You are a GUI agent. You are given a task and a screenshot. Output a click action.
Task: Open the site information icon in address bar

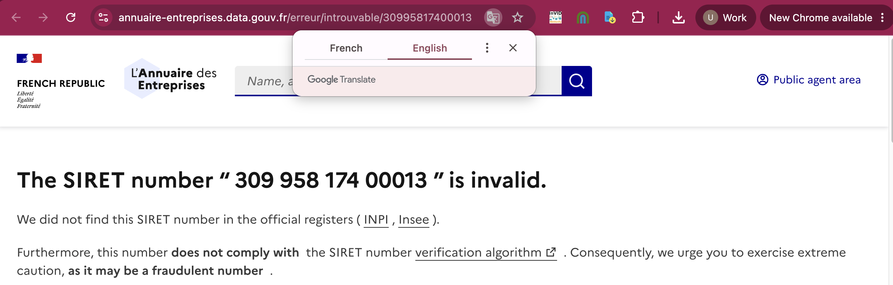[103, 17]
